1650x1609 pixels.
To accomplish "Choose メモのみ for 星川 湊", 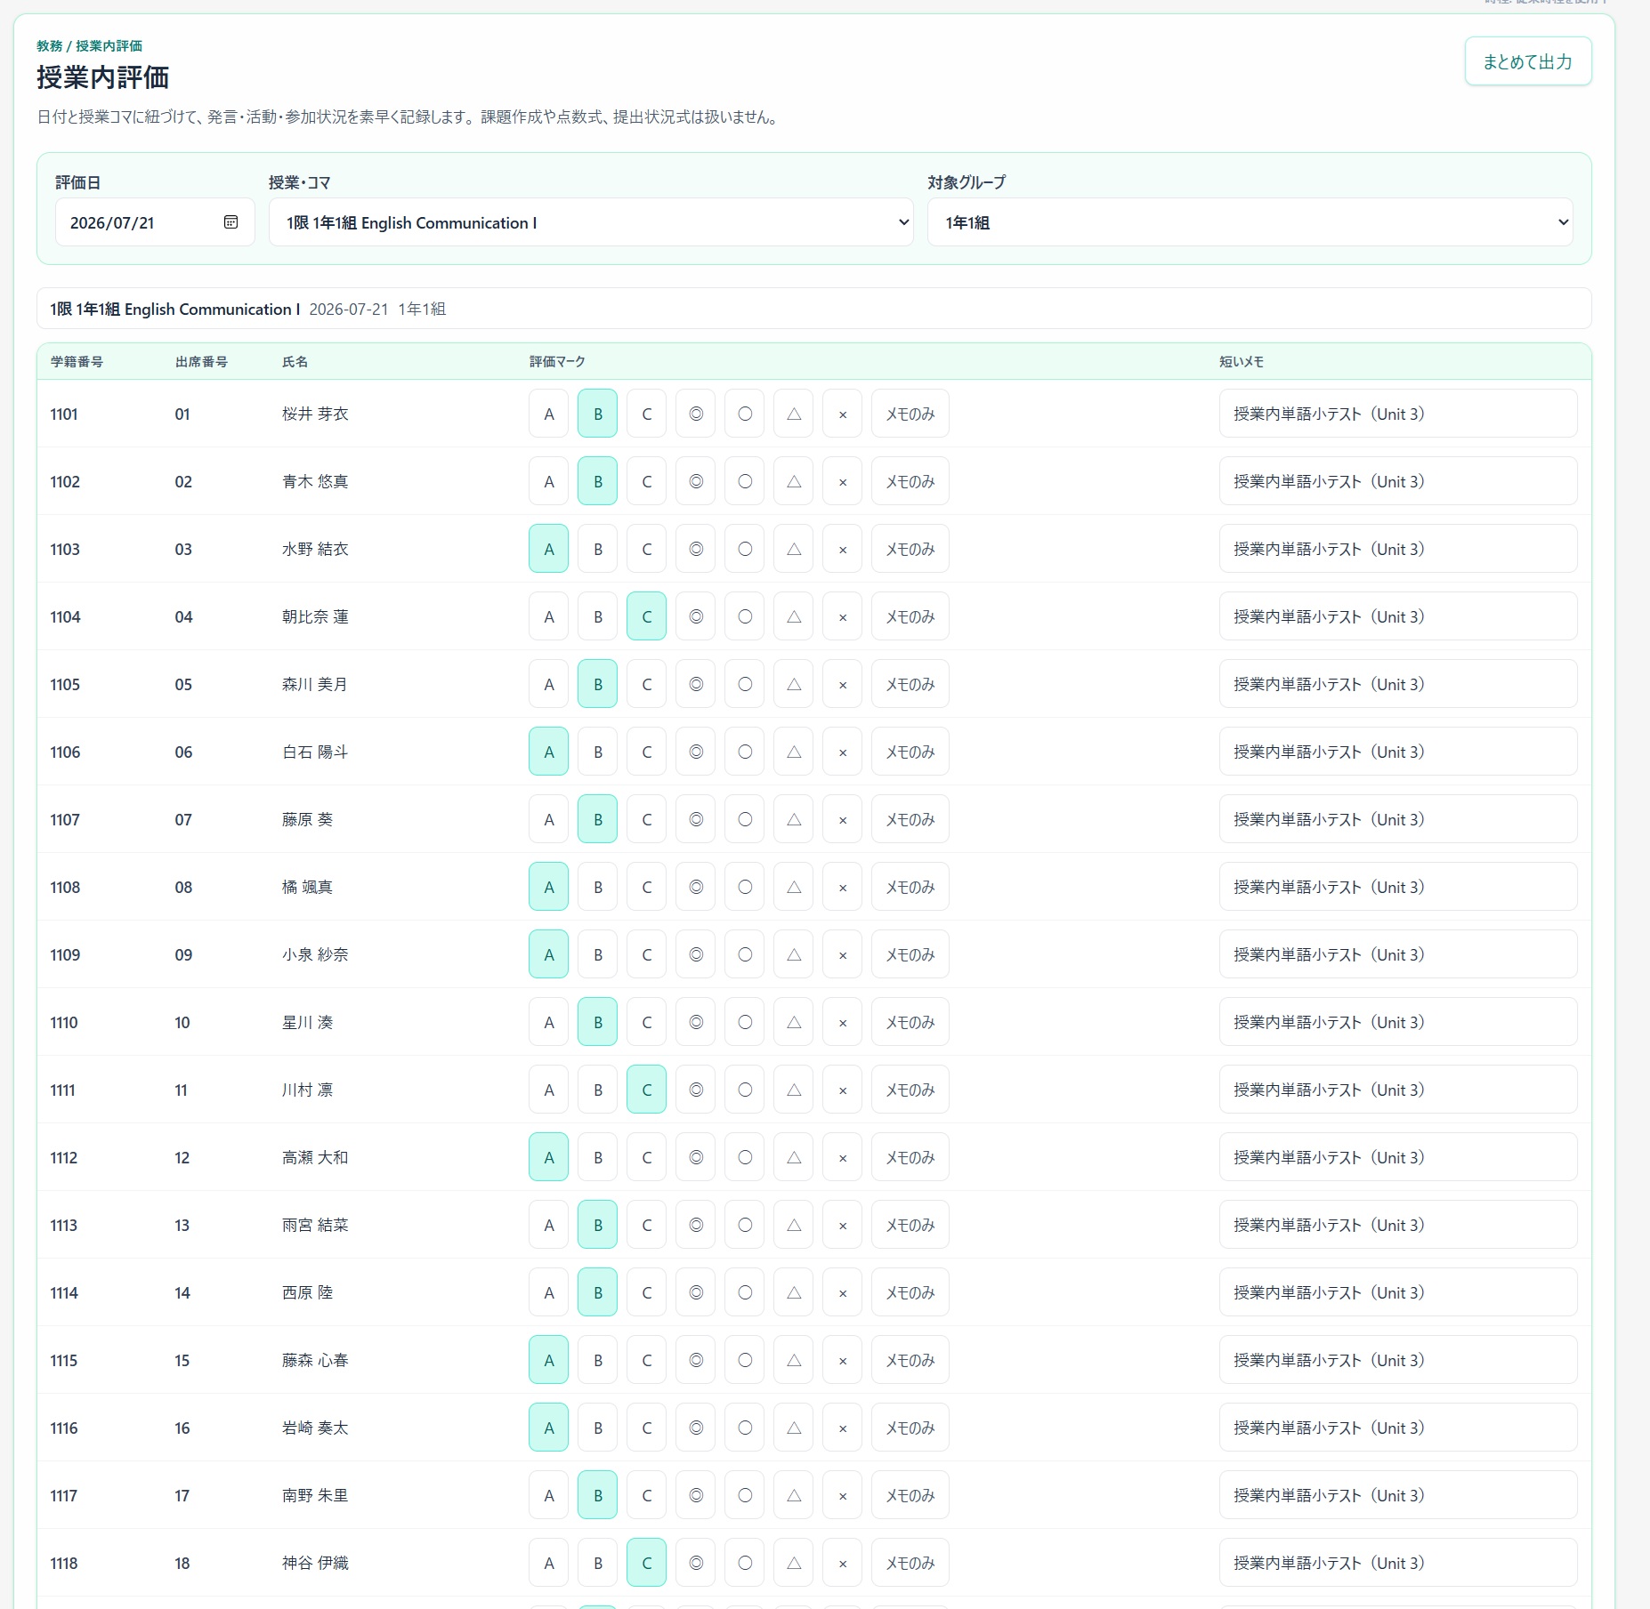I will (x=910, y=1022).
